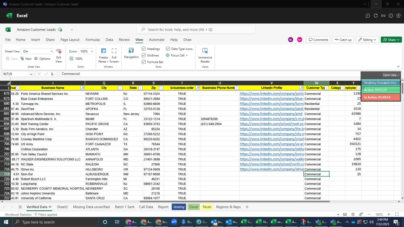Zoom in with status bar plus

389,214
